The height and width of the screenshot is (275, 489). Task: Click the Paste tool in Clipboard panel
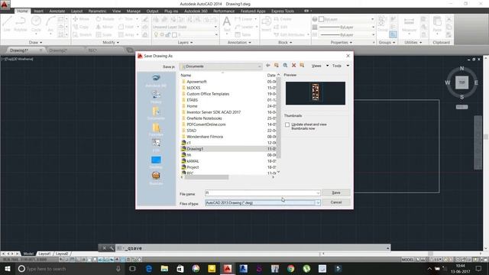tap(437, 24)
